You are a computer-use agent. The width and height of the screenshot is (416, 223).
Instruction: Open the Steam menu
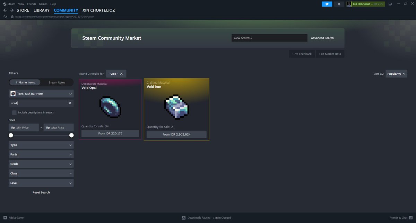(x=11, y=4)
